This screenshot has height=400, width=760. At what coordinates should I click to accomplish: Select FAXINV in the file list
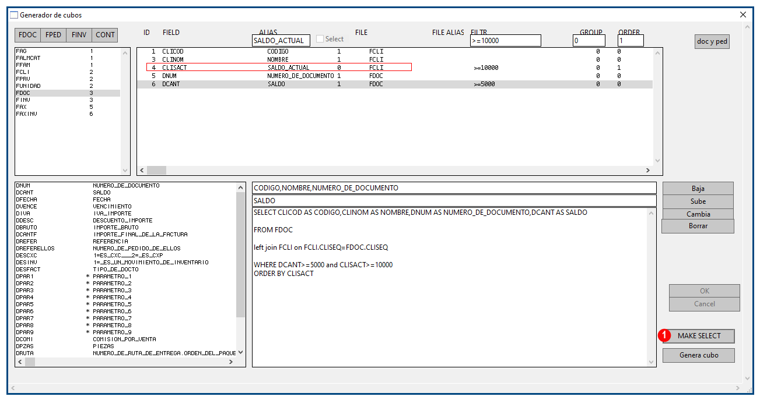coord(67,114)
